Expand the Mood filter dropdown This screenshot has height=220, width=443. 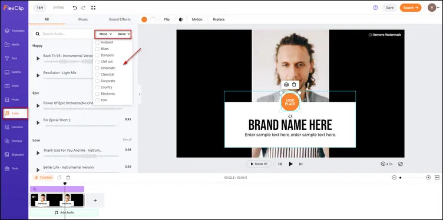click(x=105, y=34)
